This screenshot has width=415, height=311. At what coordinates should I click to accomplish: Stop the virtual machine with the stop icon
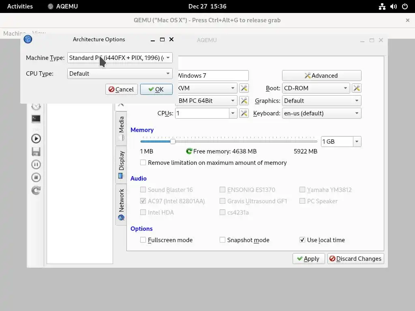[x=36, y=177]
